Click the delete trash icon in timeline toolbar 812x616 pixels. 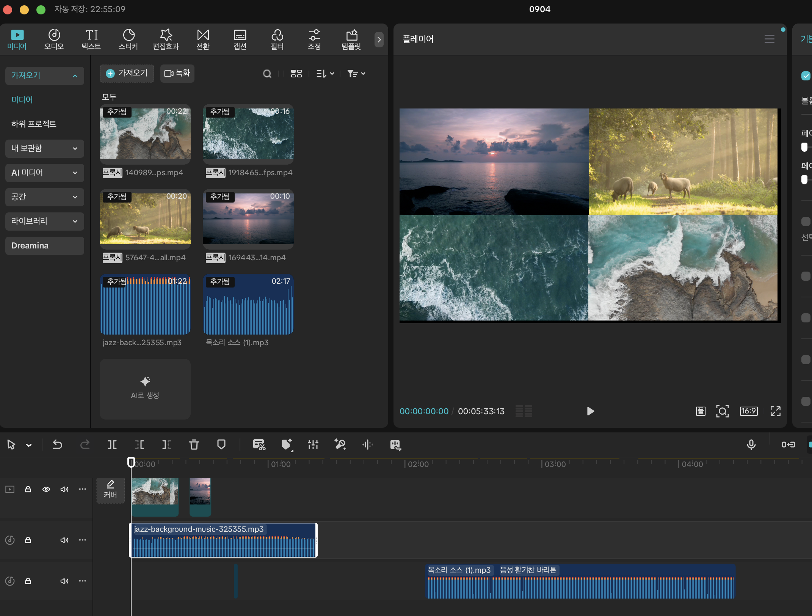(194, 445)
